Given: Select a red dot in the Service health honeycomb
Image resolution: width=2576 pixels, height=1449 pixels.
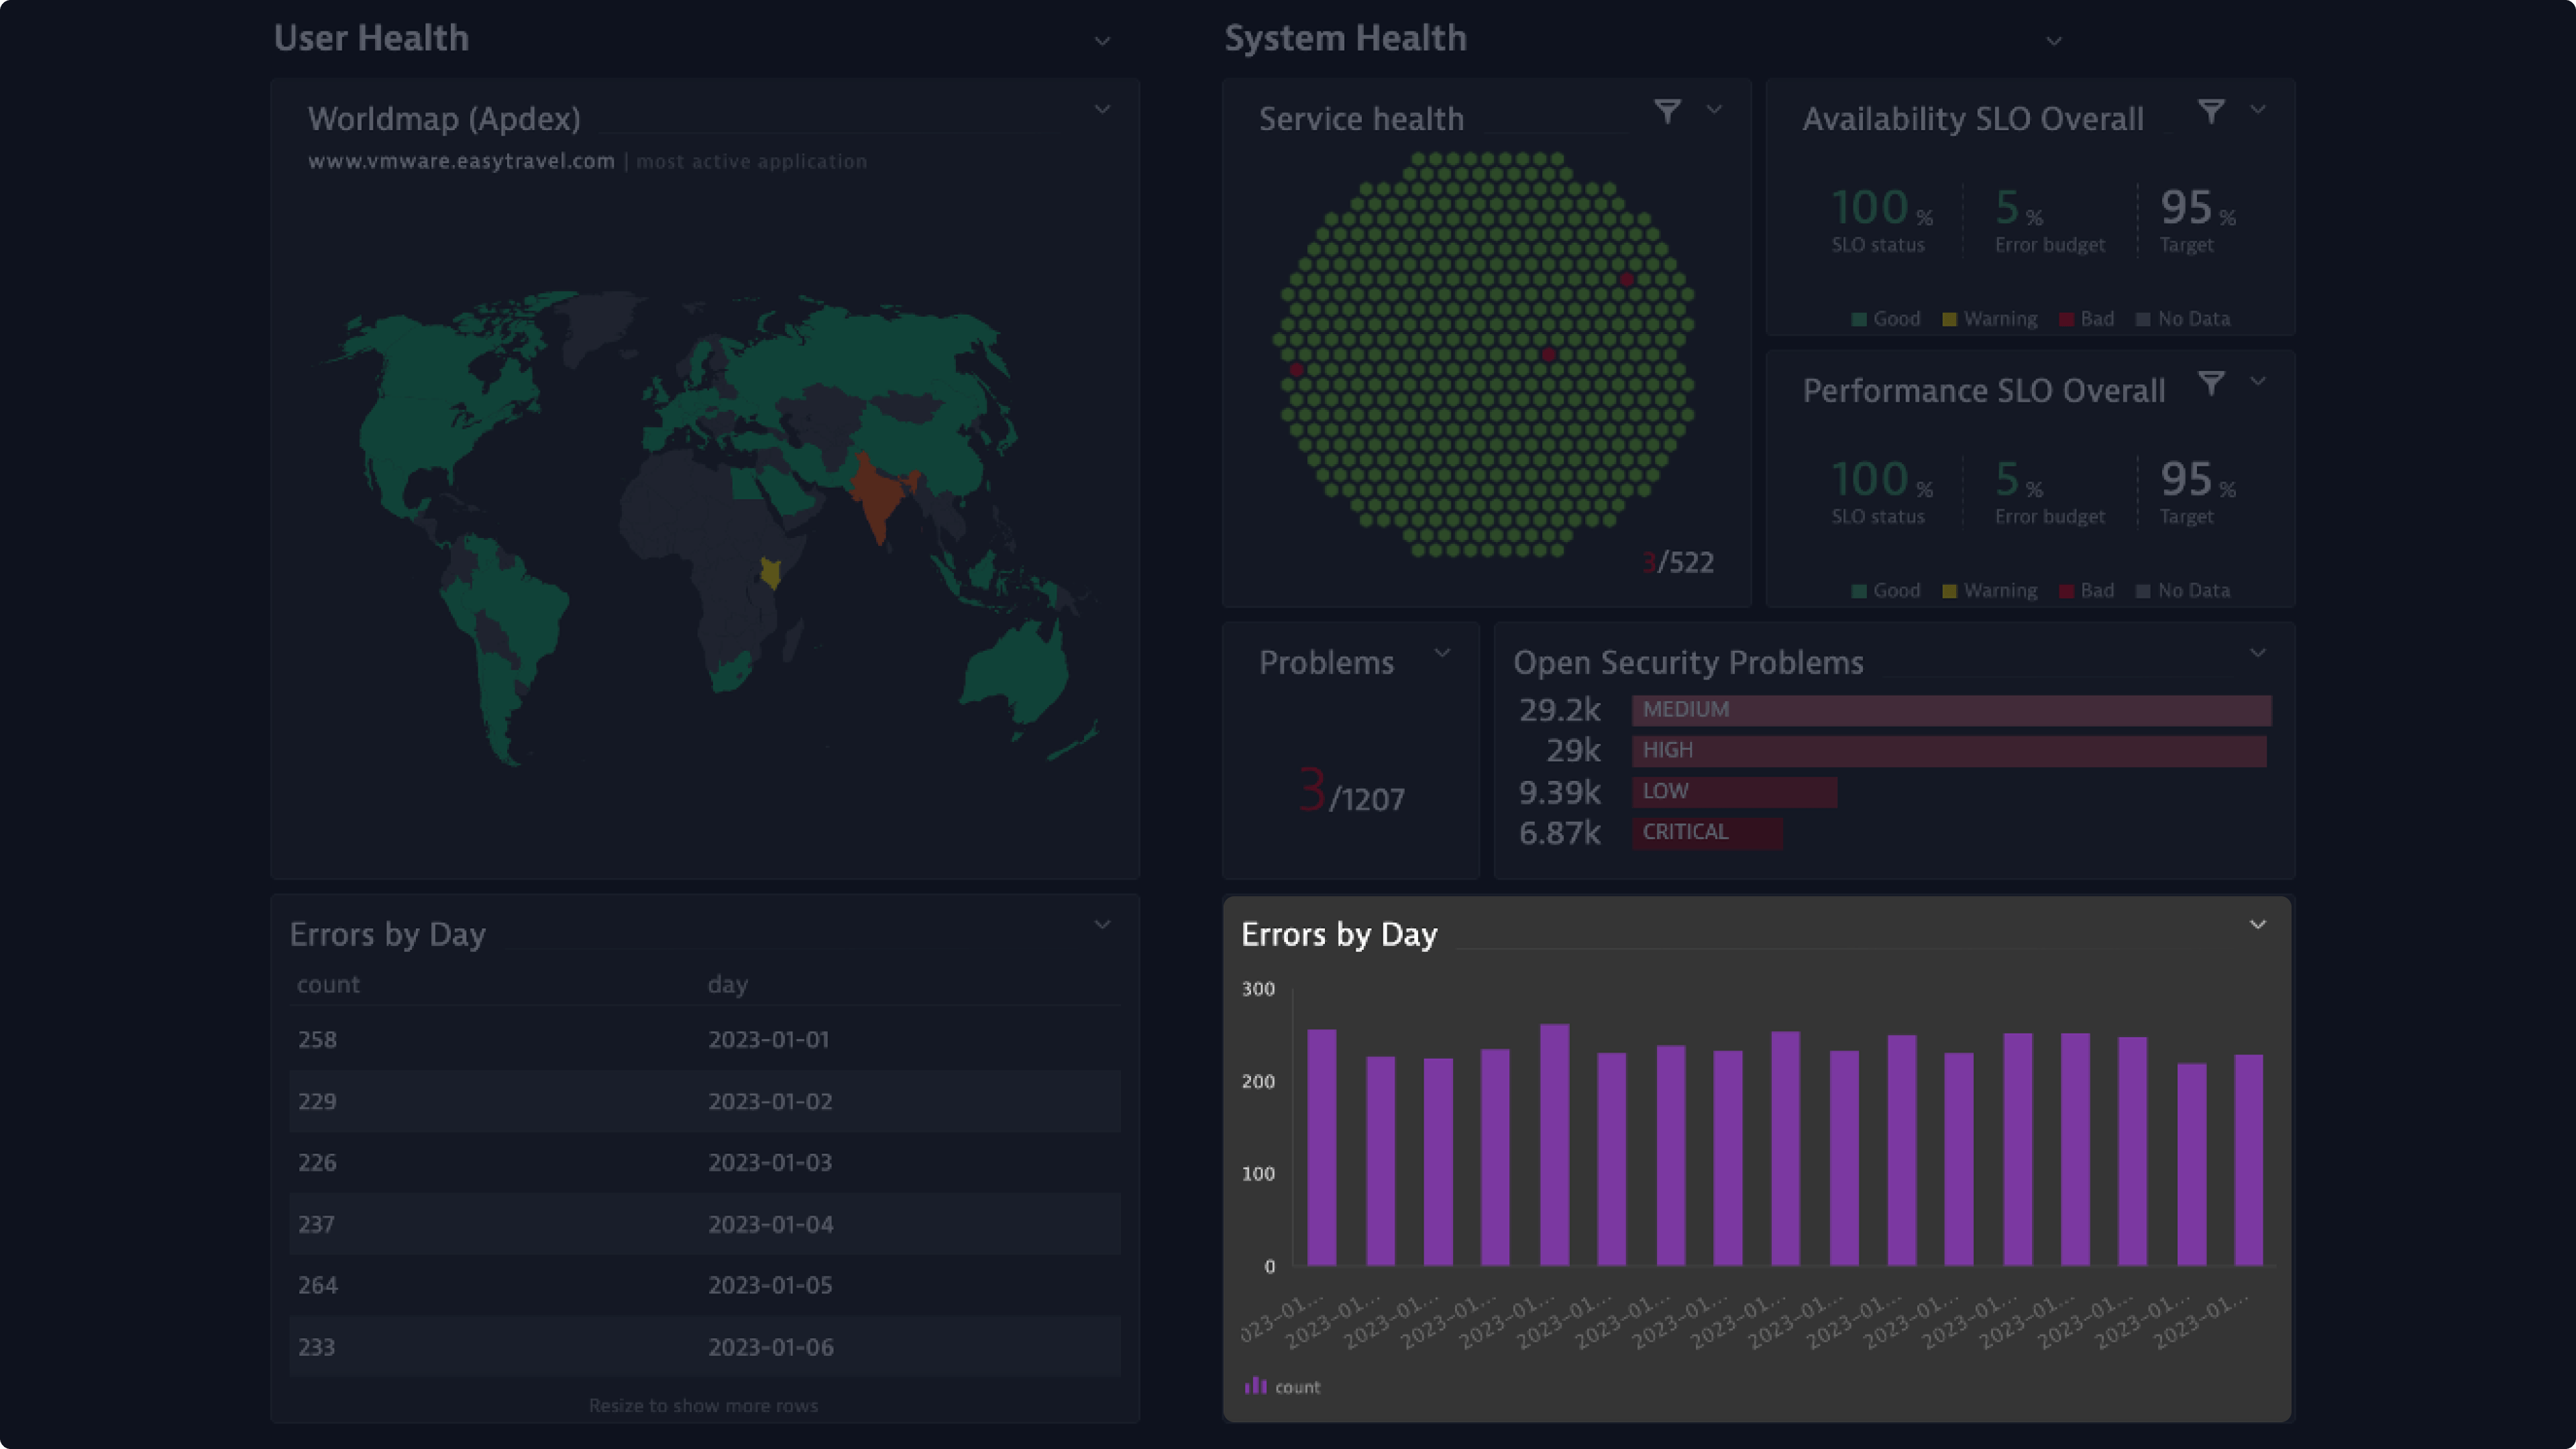Looking at the screenshot, I should [1625, 280].
